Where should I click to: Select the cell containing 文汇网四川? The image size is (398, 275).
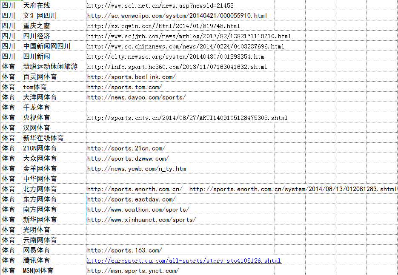(x=54, y=15)
